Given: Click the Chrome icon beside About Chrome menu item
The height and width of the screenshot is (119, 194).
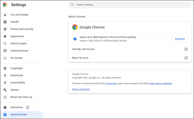Looking at the screenshot, I should click(x=5, y=115).
